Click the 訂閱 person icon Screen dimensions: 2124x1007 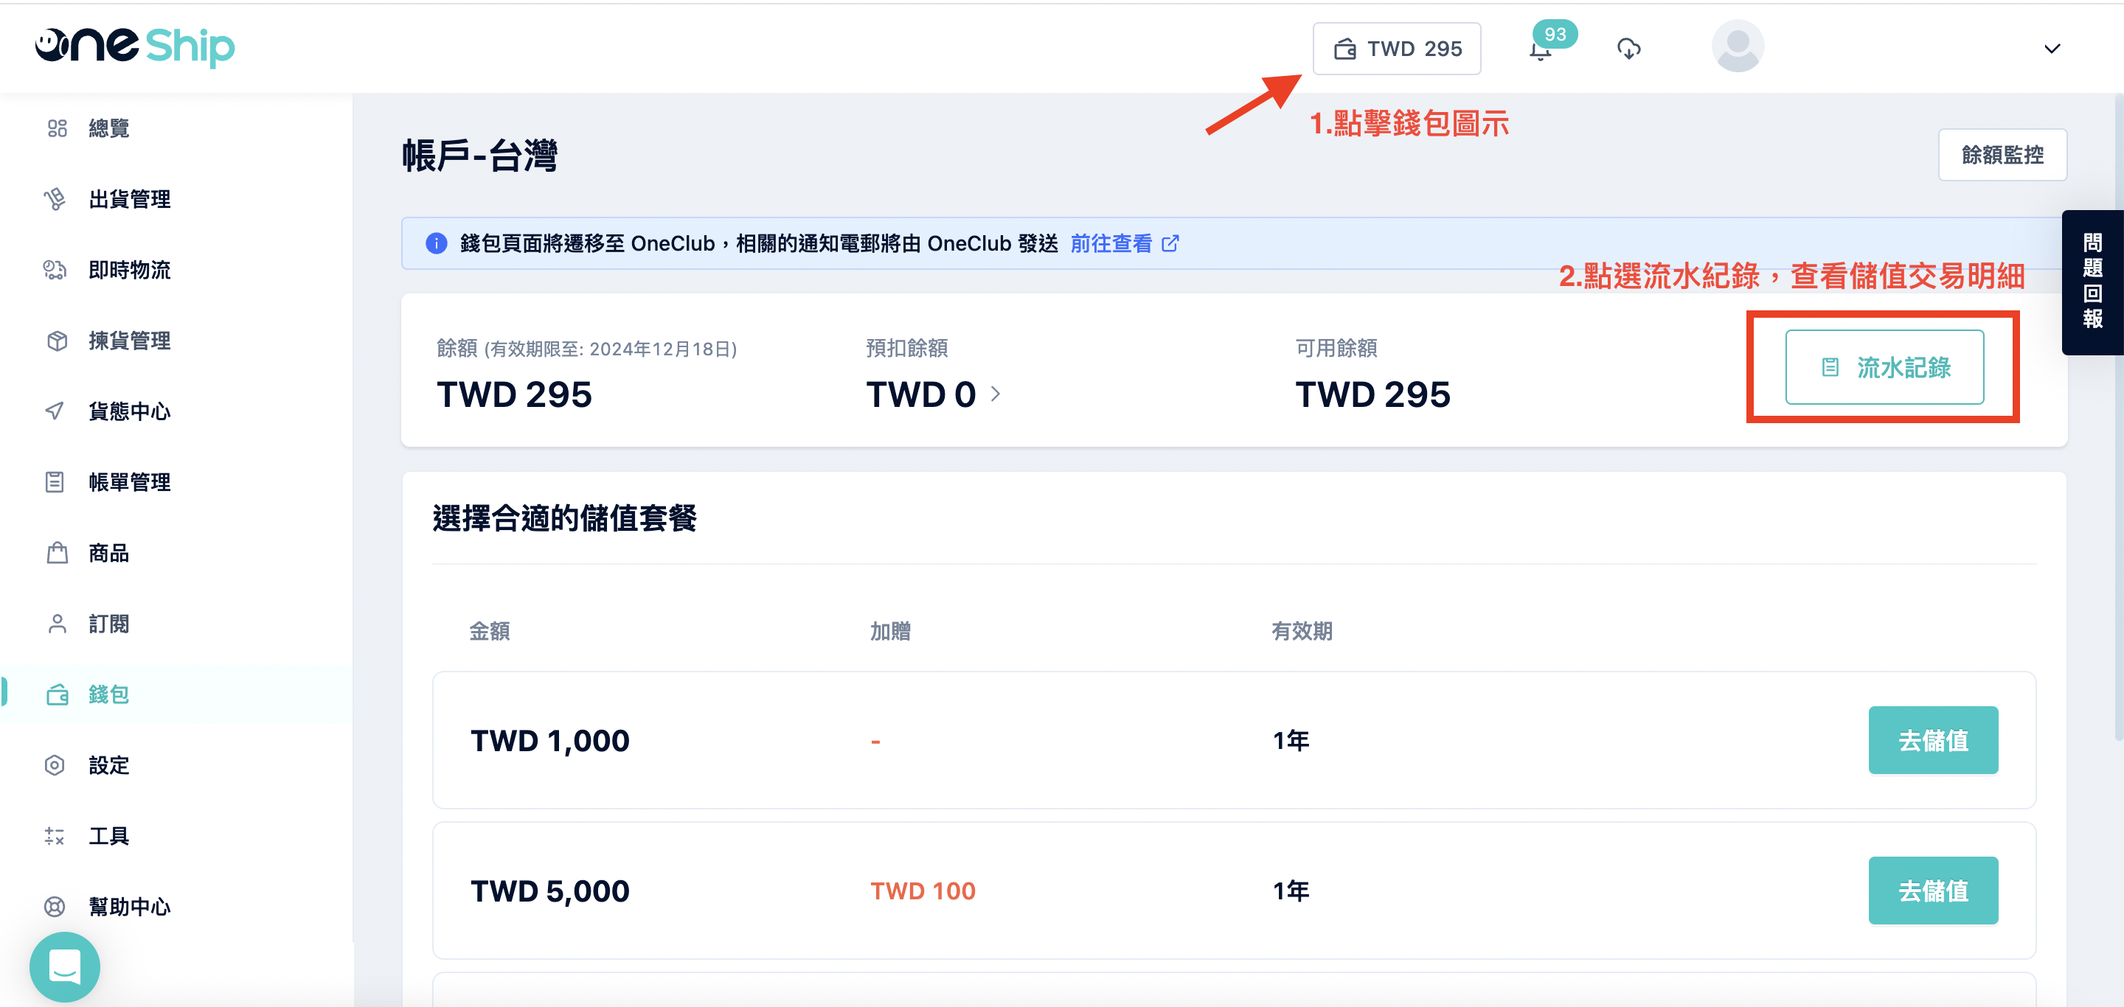coord(56,624)
